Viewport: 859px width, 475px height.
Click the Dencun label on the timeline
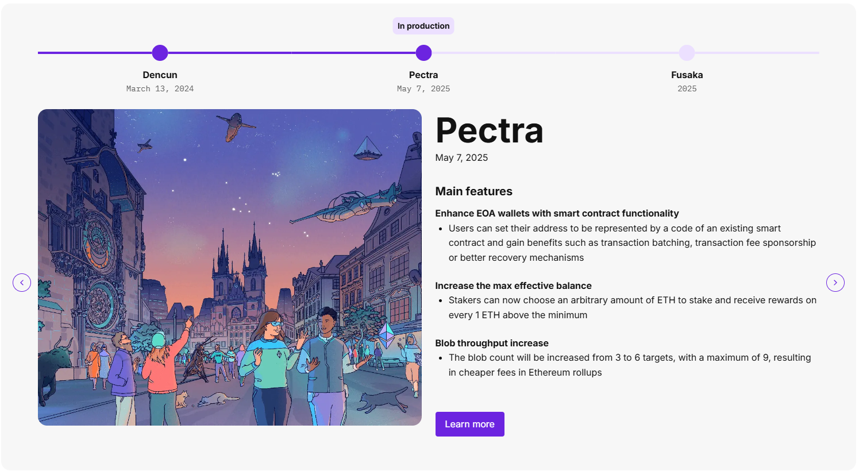(160, 75)
